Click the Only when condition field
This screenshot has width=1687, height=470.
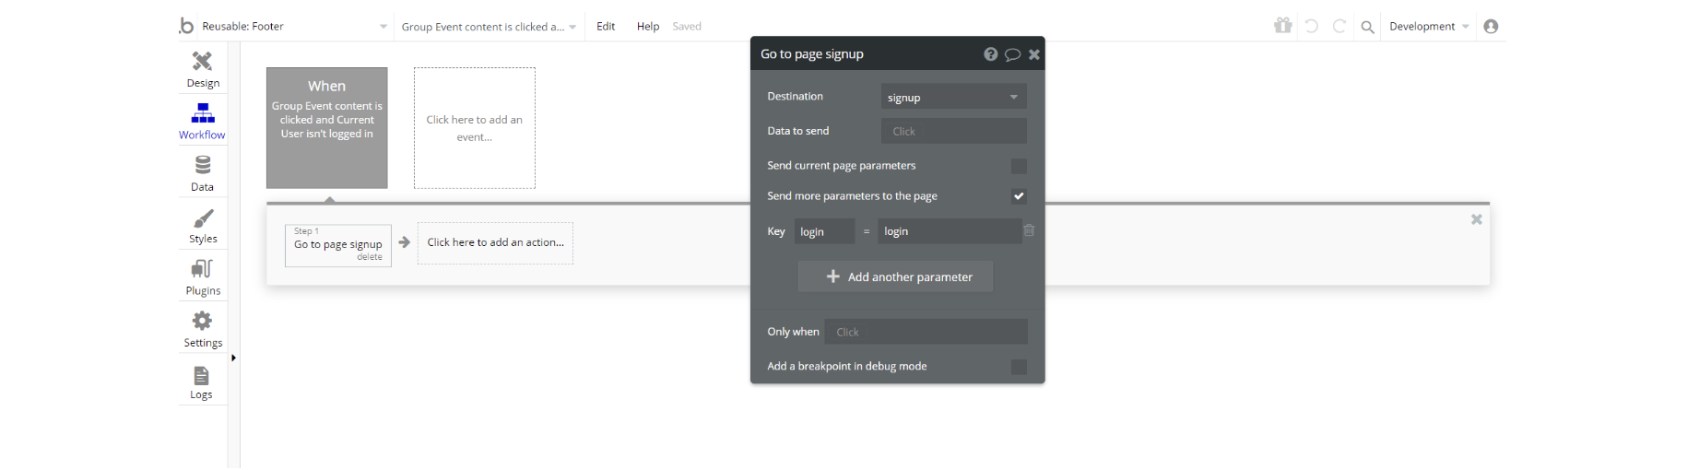click(x=926, y=332)
